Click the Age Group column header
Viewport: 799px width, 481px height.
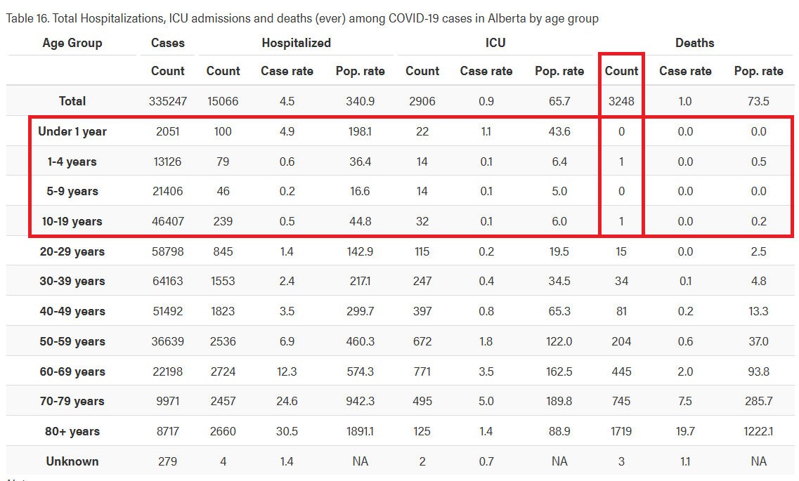(72, 44)
